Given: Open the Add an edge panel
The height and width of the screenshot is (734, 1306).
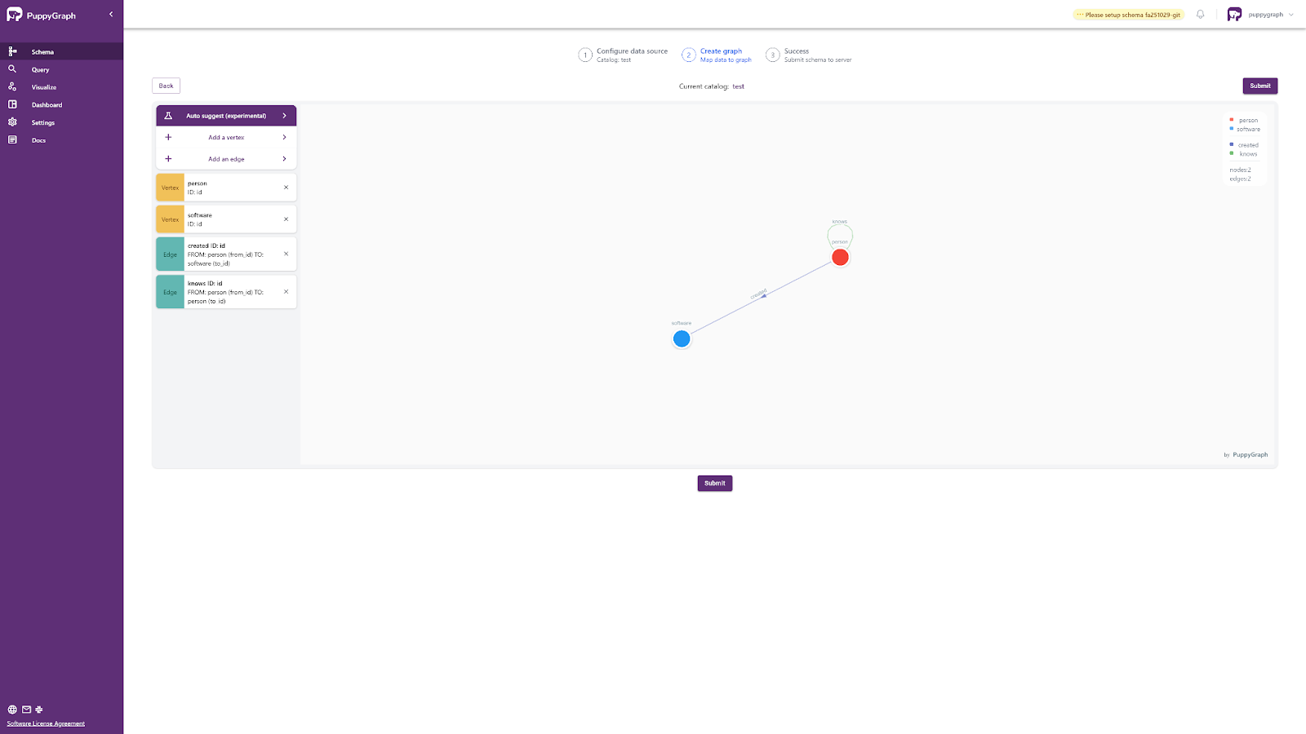Looking at the screenshot, I should 226,159.
